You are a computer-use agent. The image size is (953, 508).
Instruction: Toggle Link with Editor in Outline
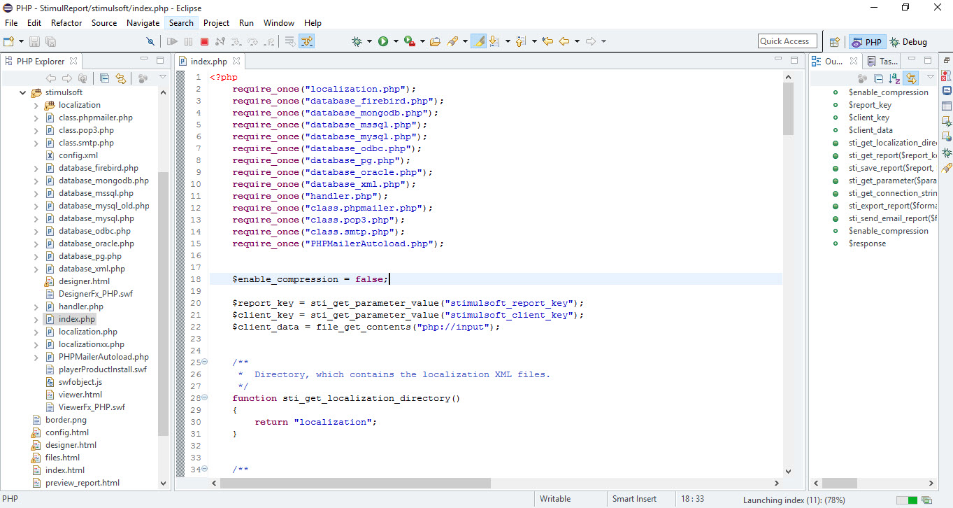910,78
